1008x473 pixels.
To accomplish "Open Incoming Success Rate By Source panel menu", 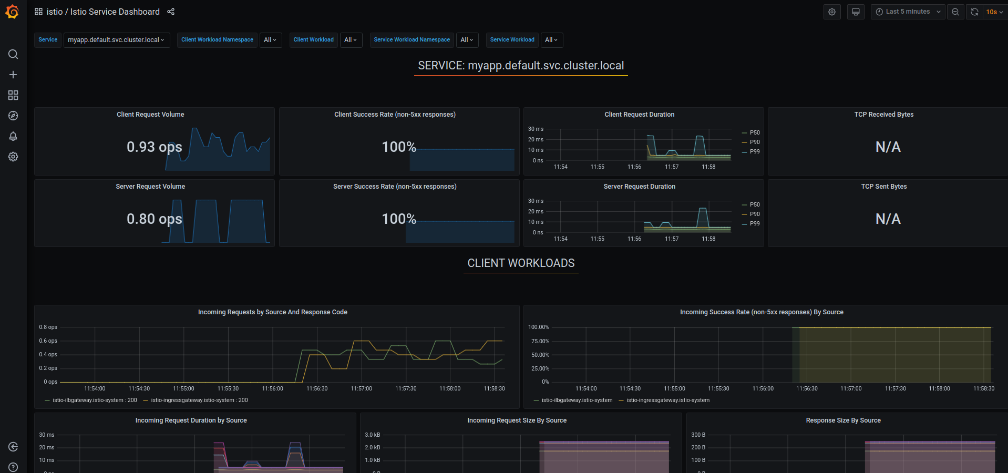I will click(762, 312).
